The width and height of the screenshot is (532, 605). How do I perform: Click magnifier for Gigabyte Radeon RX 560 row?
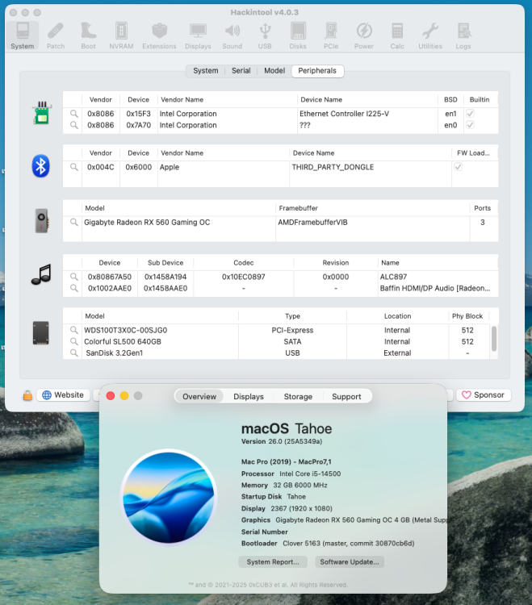73,223
